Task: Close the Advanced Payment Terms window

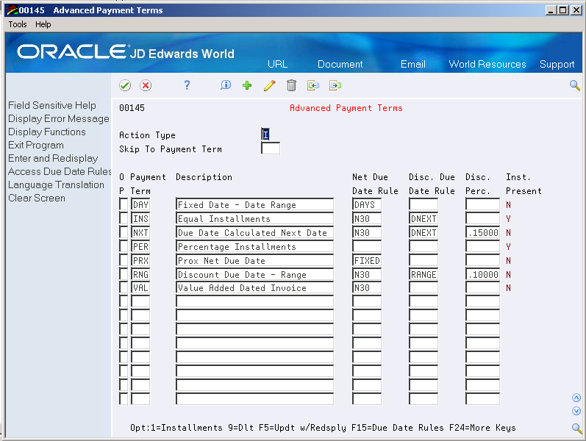Action: [576, 10]
